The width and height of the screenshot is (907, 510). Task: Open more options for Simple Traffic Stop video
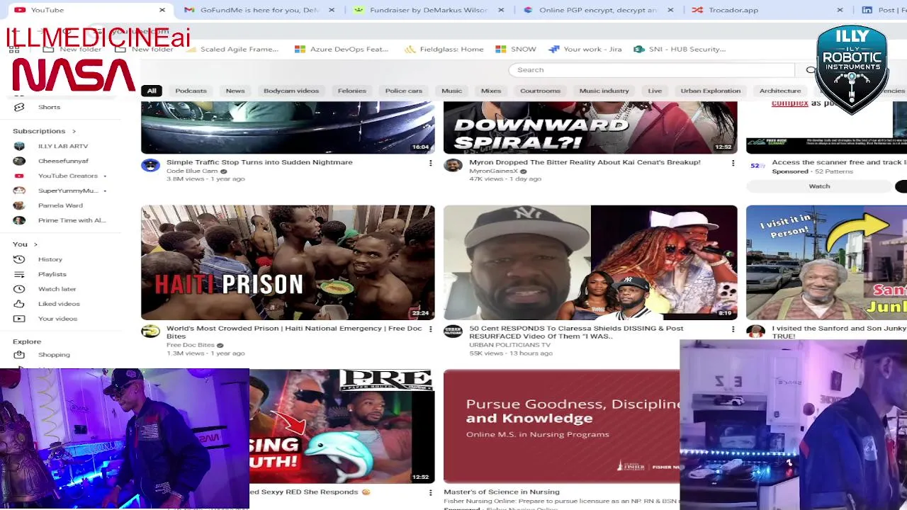430,163
